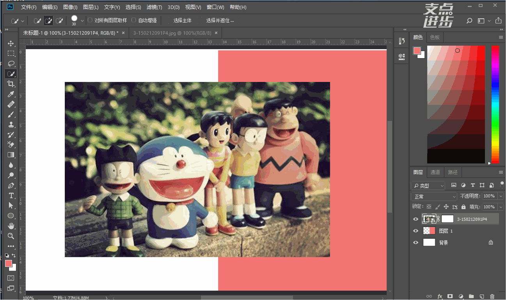
Task: Select the Move tool
Action: [x=11, y=43]
